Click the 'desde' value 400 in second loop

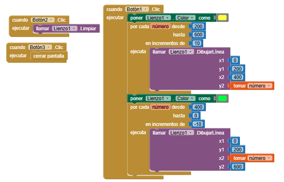tap(199, 107)
